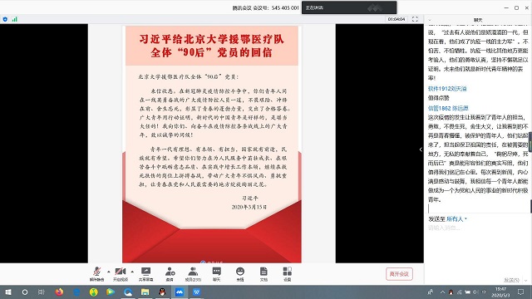Click the send message button
Image resolution: width=532 pixels, height=299 pixels.
pyautogui.click(x=511, y=280)
